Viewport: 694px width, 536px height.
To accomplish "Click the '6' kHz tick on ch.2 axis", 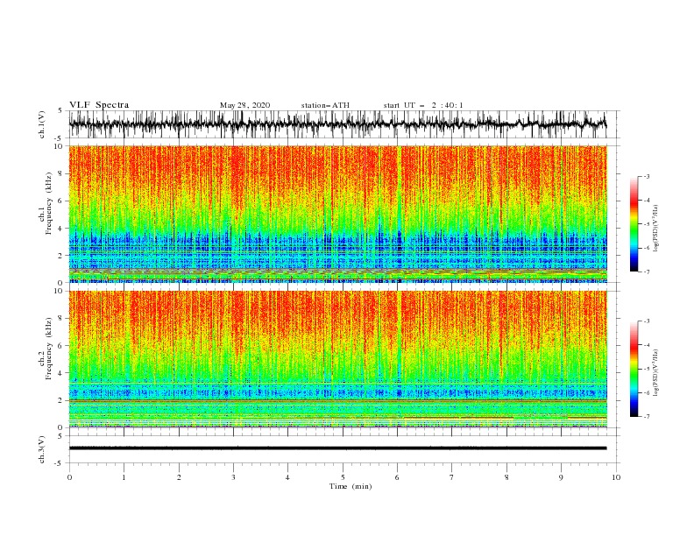I will pyautogui.click(x=61, y=346).
